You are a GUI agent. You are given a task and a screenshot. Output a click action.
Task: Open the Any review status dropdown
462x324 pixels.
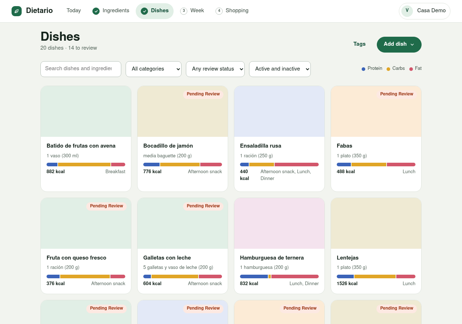215,69
